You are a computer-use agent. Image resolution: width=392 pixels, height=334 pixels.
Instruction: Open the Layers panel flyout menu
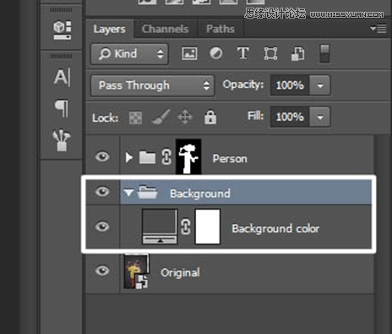(x=378, y=29)
